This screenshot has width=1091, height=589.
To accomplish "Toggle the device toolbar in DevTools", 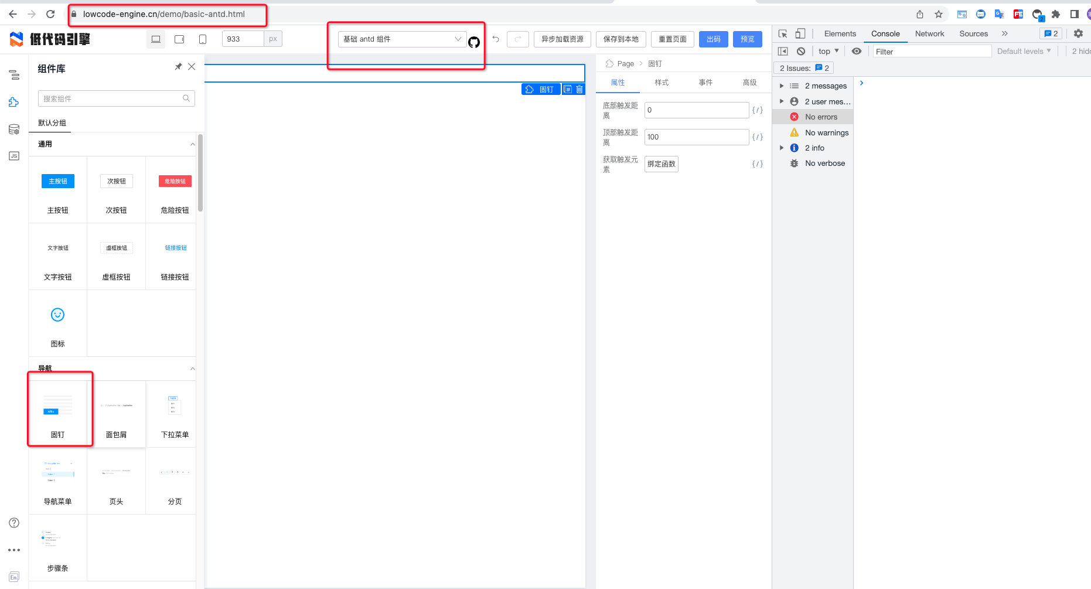I will pos(800,33).
